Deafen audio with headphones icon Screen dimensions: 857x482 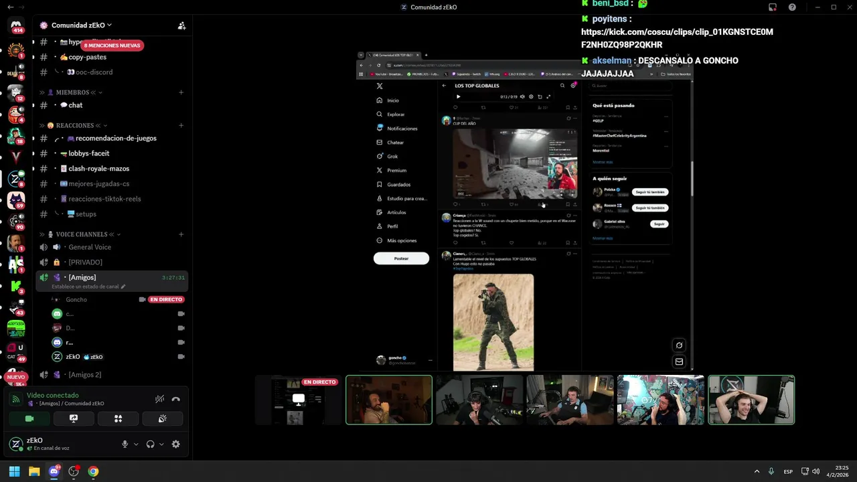tap(150, 445)
